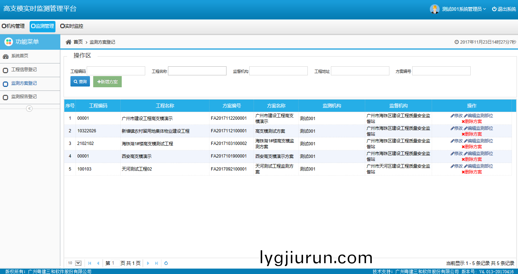Jump to last page icon
The width and height of the screenshot is (518, 274).
pos(156,263)
